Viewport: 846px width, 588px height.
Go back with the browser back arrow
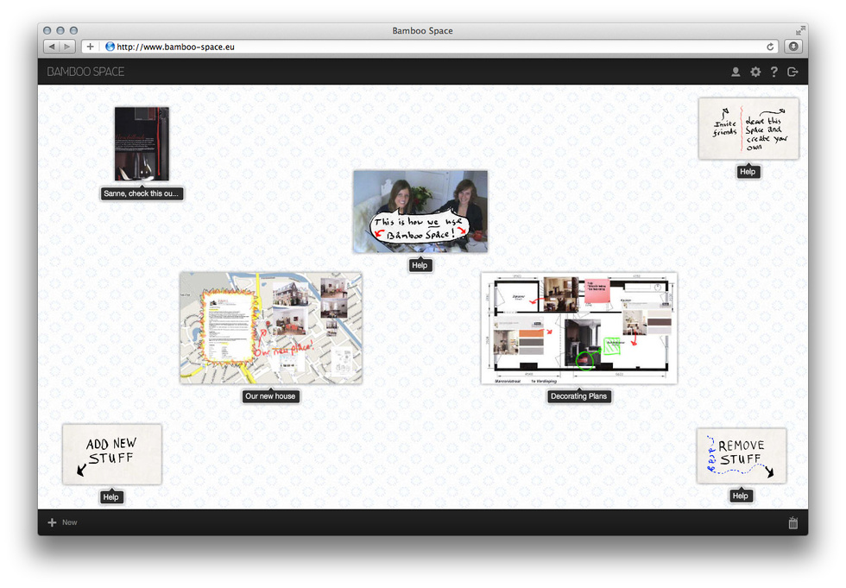coord(52,47)
